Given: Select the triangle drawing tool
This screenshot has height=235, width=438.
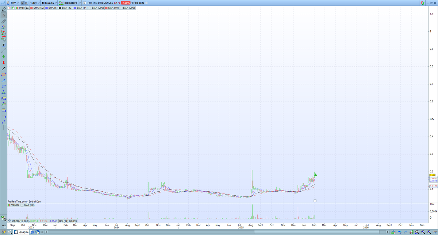Looking at the screenshot, I should tap(4, 92).
